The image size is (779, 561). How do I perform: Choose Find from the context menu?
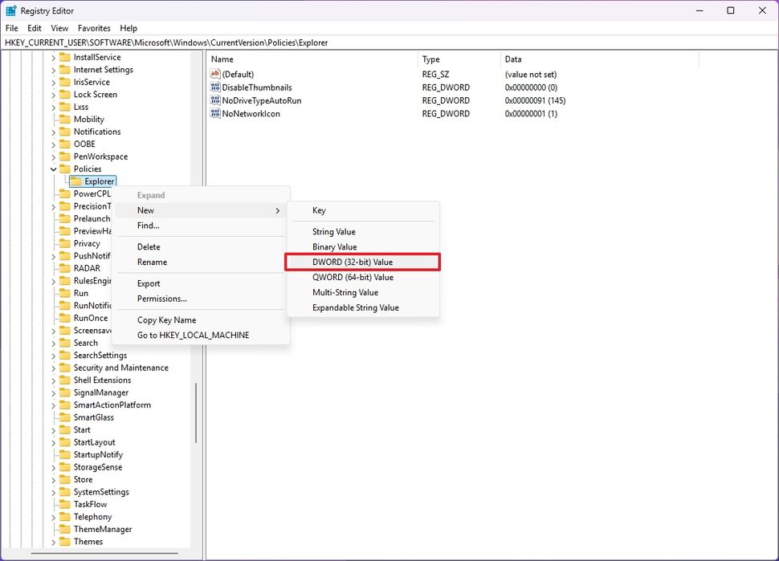tap(147, 226)
